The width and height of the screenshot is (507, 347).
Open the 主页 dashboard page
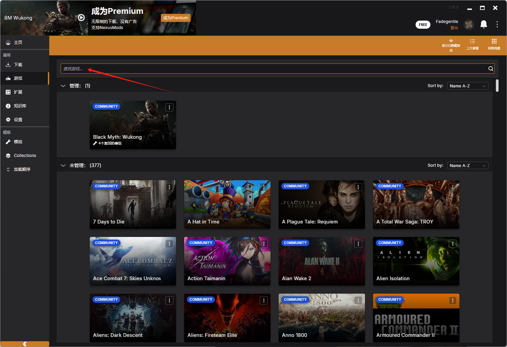[x=25, y=43]
